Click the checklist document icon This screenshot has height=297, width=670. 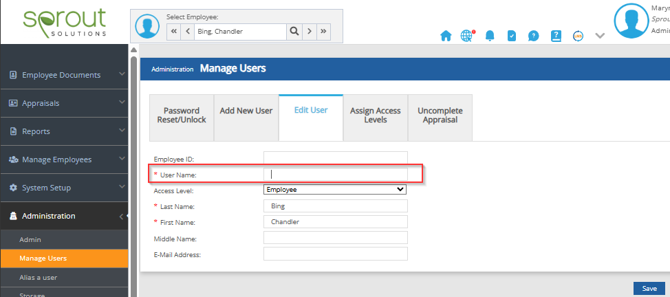coord(511,36)
